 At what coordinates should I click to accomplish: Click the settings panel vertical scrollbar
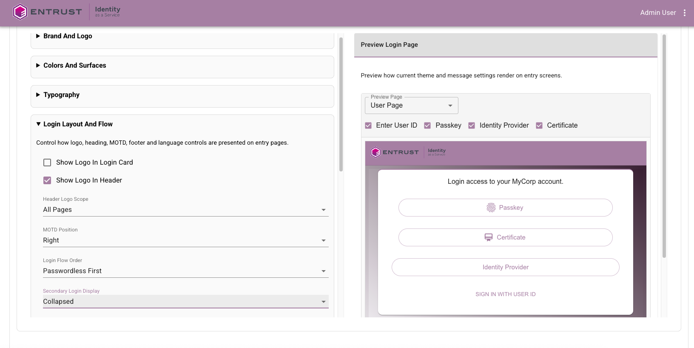click(x=341, y=104)
